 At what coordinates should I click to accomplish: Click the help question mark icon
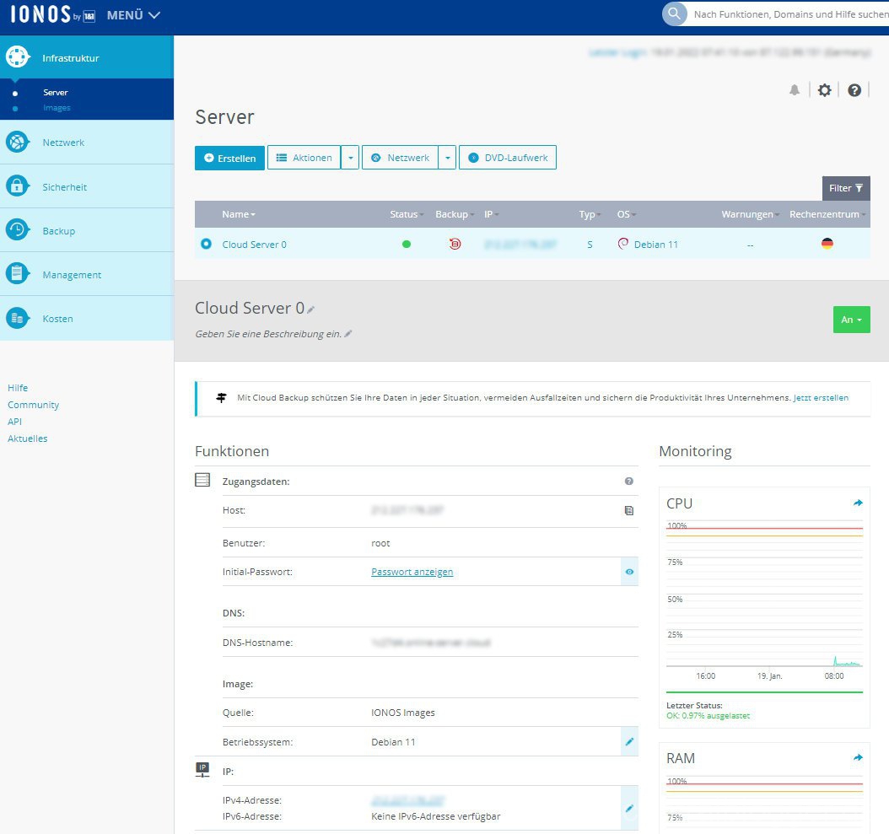click(x=854, y=90)
